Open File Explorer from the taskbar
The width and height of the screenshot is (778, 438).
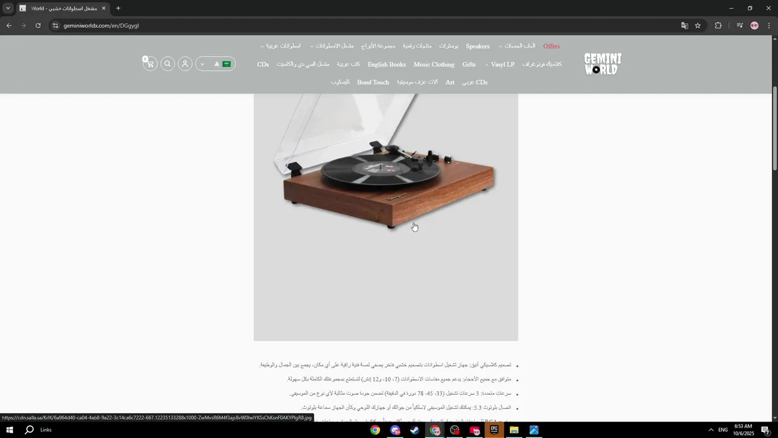click(514, 430)
